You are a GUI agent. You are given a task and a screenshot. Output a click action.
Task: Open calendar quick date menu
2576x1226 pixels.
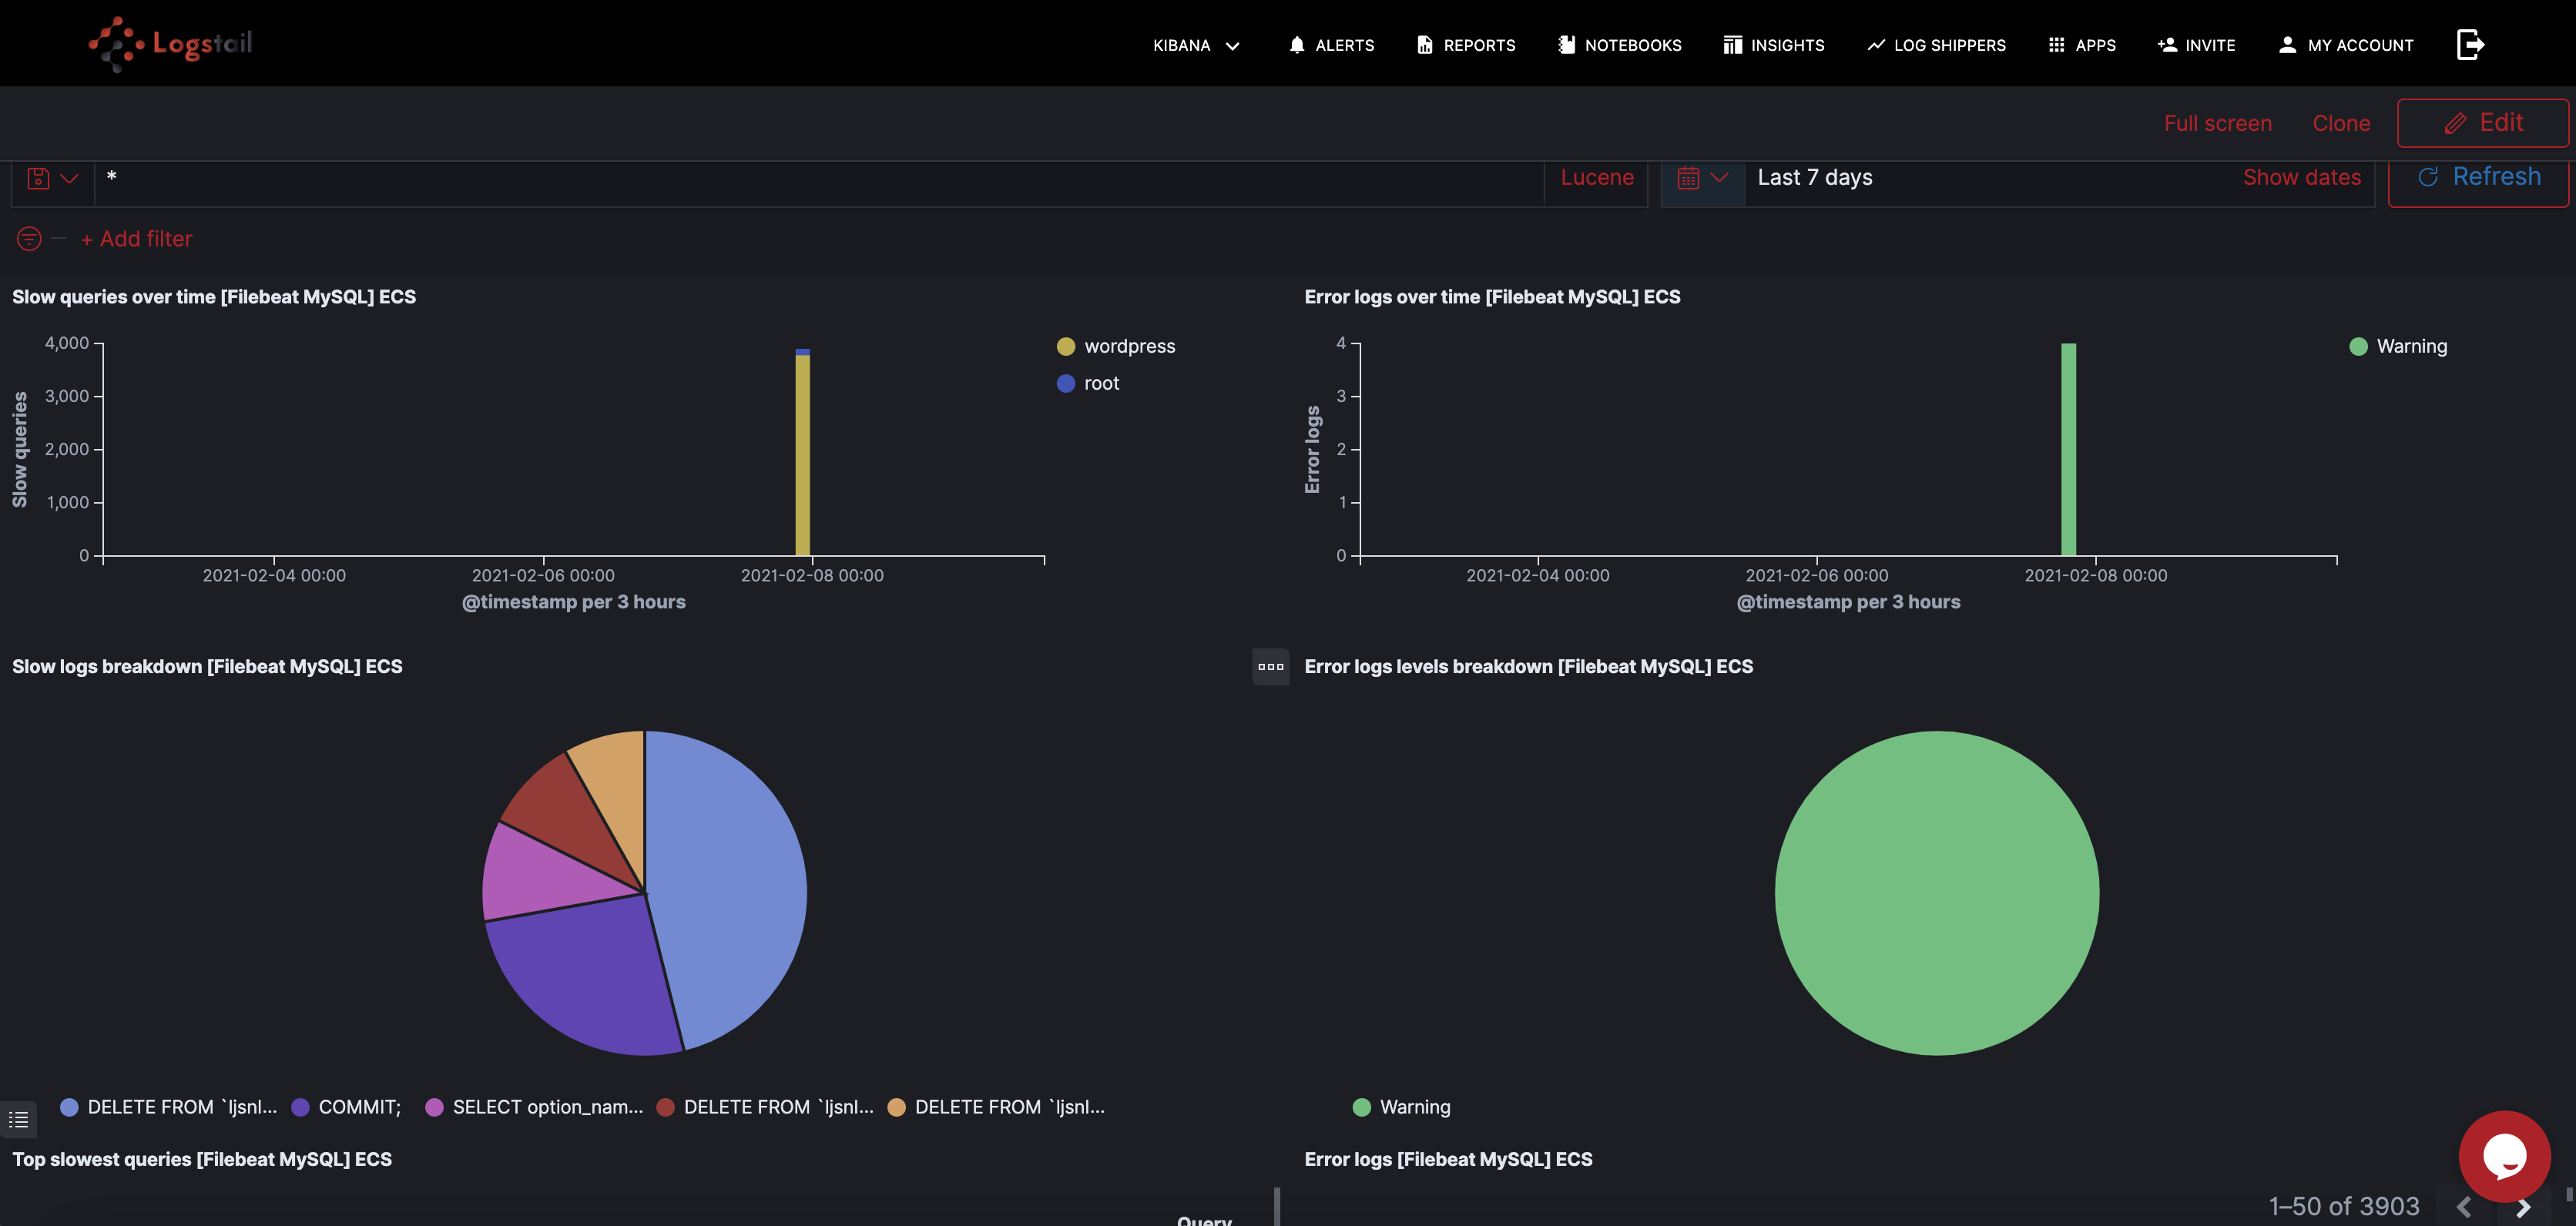[x=1702, y=178]
